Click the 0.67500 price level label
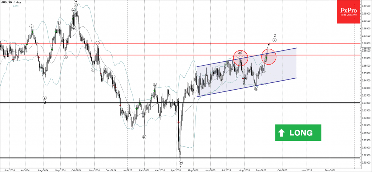The width and height of the screenshot is (372, 172). pyautogui.click(x=366, y=36)
